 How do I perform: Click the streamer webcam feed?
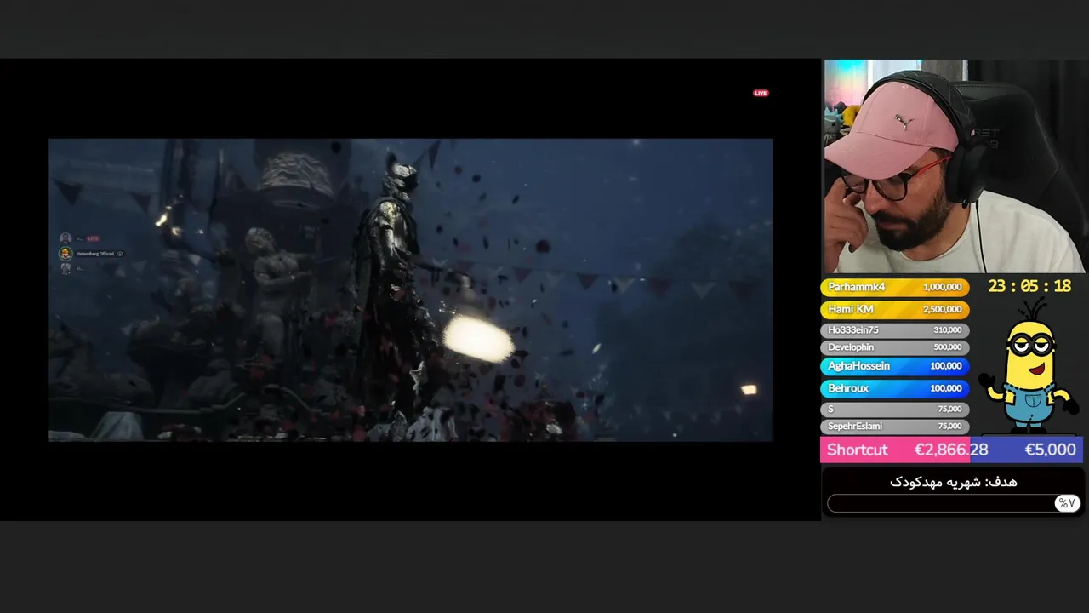point(955,167)
